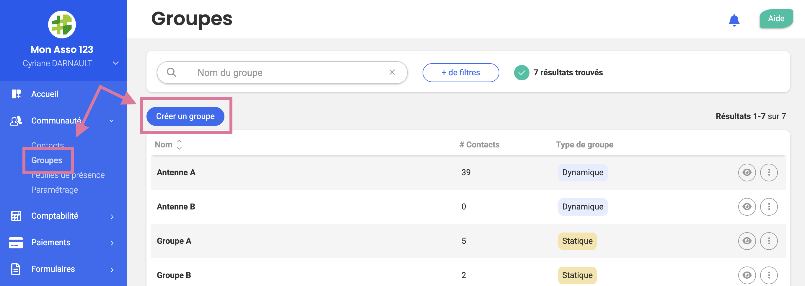View Groupe A with eye icon
Image resolution: width=805 pixels, height=286 pixels.
pos(747,241)
